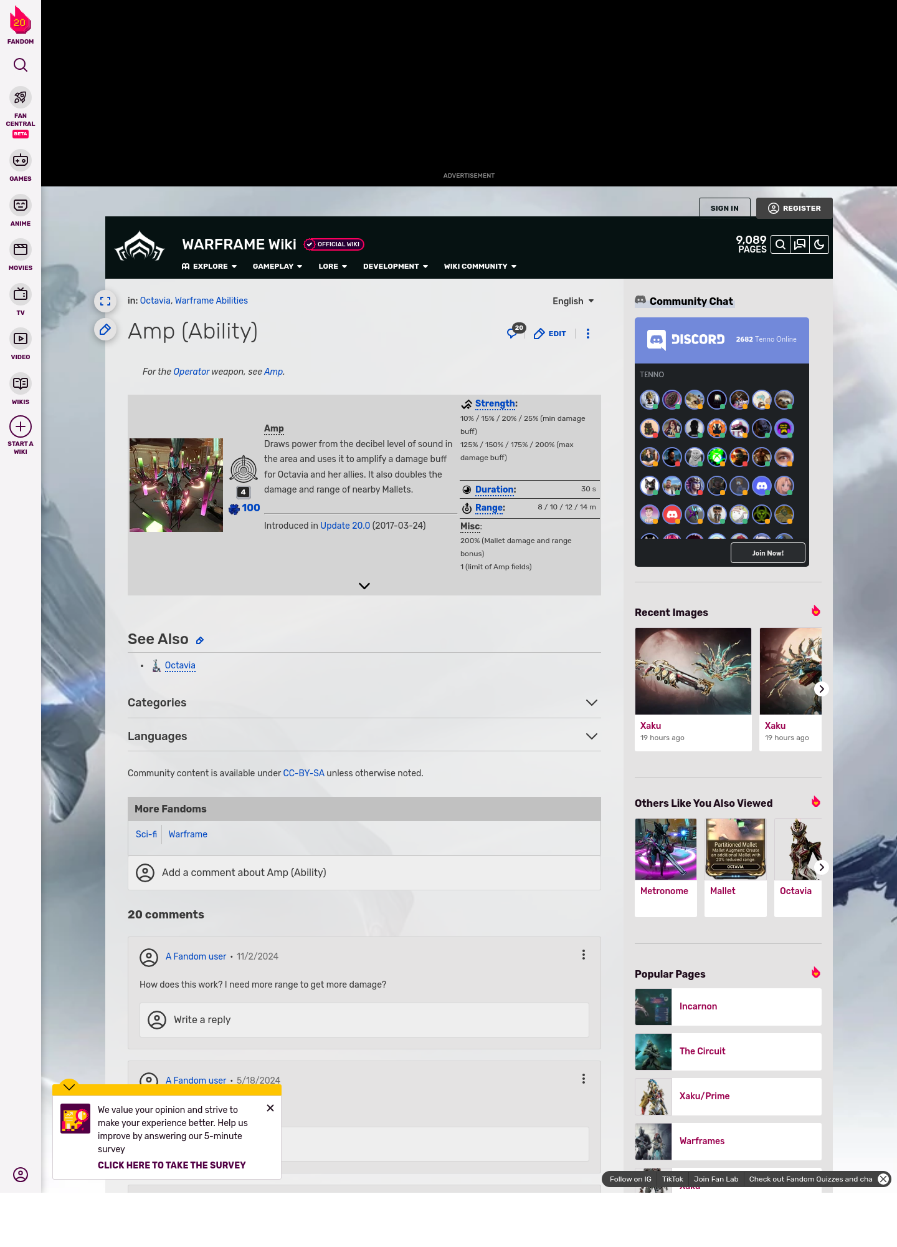
Task: Open the Lore menu
Action: (333, 266)
